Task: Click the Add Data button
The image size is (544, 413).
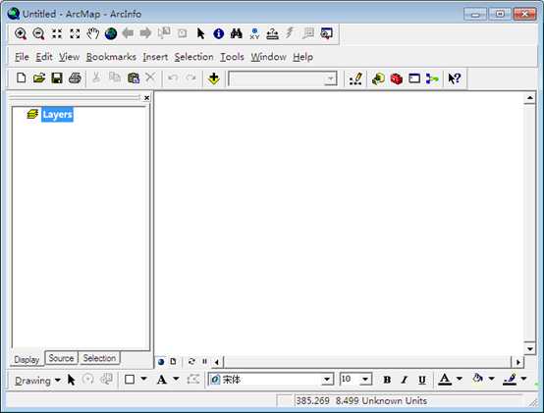Action: (x=214, y=78)
